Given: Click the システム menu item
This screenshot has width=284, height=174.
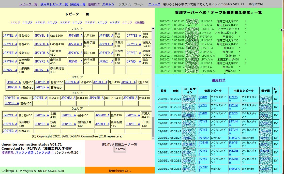Looking at the screenshot, I should click(125, 4).
